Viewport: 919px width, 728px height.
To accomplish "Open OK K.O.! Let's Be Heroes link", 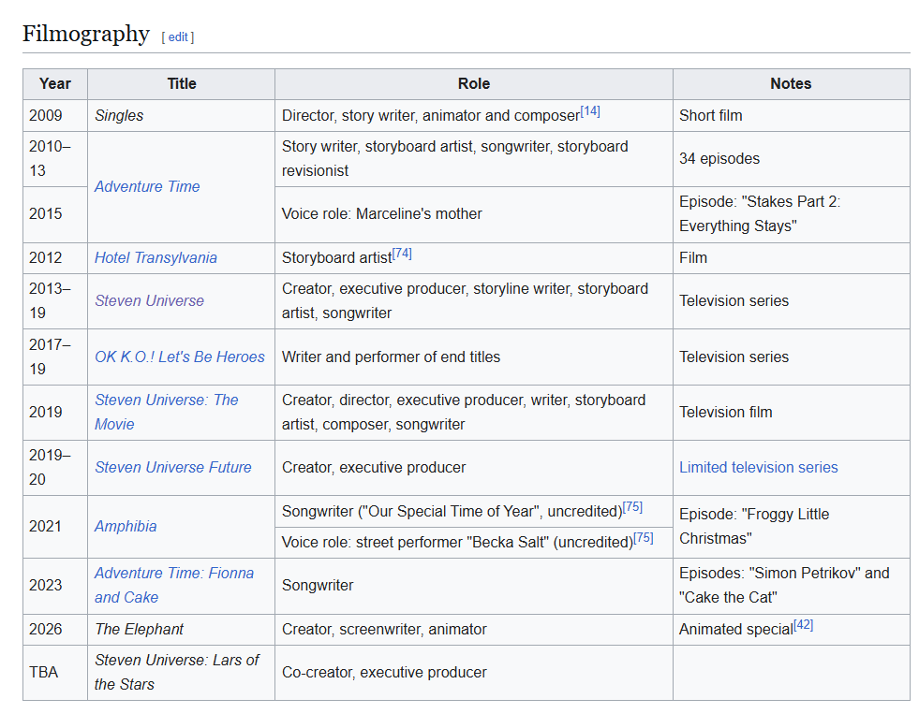I will coord(180,357).
